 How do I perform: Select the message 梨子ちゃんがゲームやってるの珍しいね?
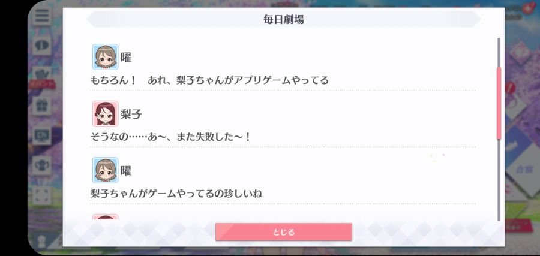coord(176,194)
